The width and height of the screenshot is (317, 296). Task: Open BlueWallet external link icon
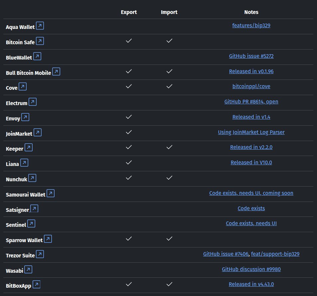tap(37, 57)
